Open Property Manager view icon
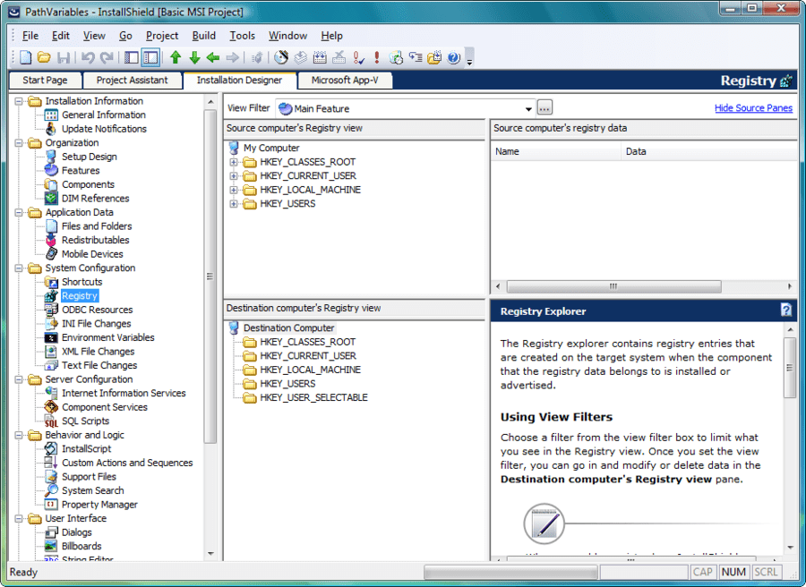This screenshot has width=806, height=587. (51, 505)
